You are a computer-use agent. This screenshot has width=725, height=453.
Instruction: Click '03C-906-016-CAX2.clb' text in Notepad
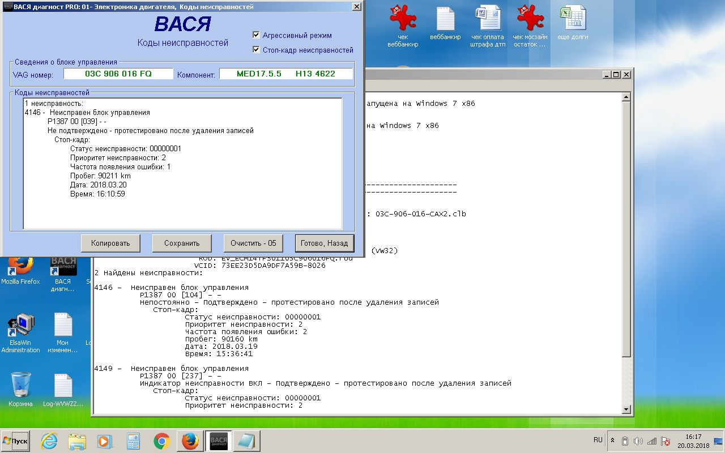click(421, 214)
